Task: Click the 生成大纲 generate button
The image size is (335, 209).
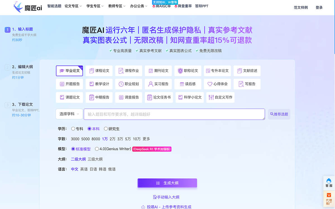Action: [x=167, y=183]
